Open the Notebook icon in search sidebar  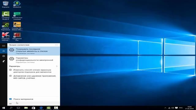tap(4, 56)
